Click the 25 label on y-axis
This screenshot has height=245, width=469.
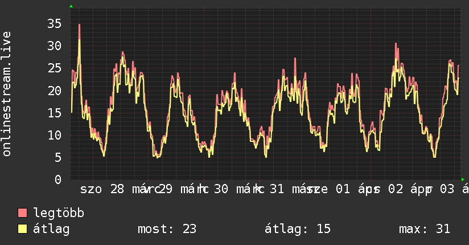54,68
